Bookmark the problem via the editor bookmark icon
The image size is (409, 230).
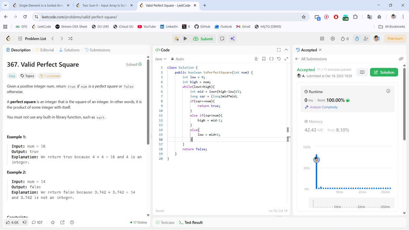coord(264,59)
